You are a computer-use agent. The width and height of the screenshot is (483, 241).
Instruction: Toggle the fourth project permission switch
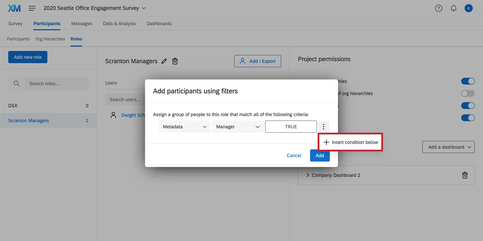[468, 118]
